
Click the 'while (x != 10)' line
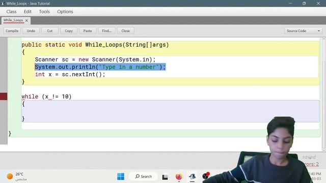[x=46, y=97]
